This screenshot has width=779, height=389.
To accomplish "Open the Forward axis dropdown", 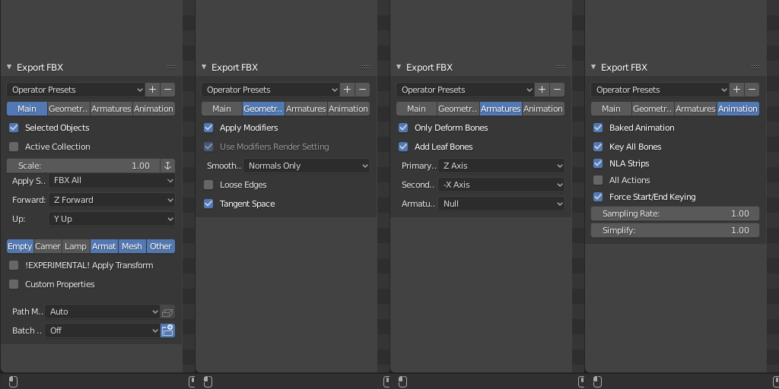I will (113, 200).
